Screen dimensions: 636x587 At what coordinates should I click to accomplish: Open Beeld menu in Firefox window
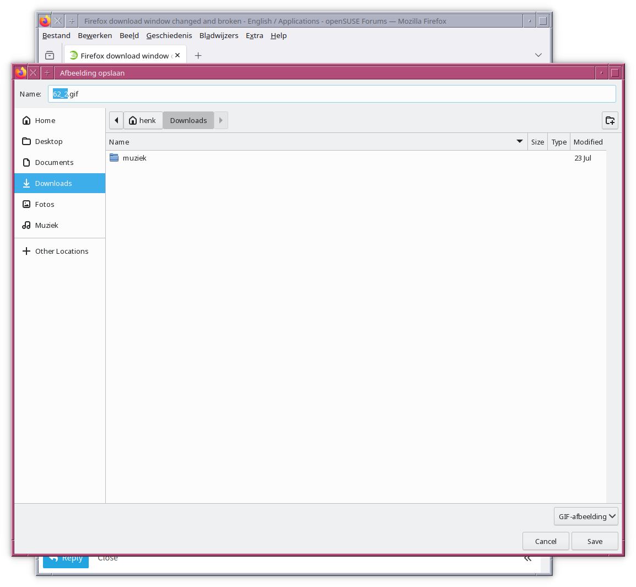tap(129, 36)
